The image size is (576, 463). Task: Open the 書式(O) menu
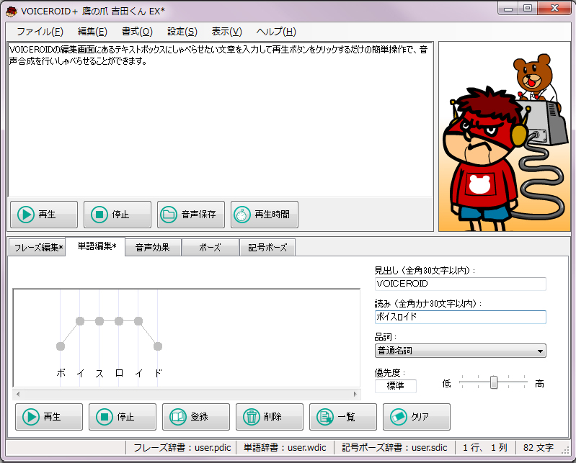(x=137, y=32)
